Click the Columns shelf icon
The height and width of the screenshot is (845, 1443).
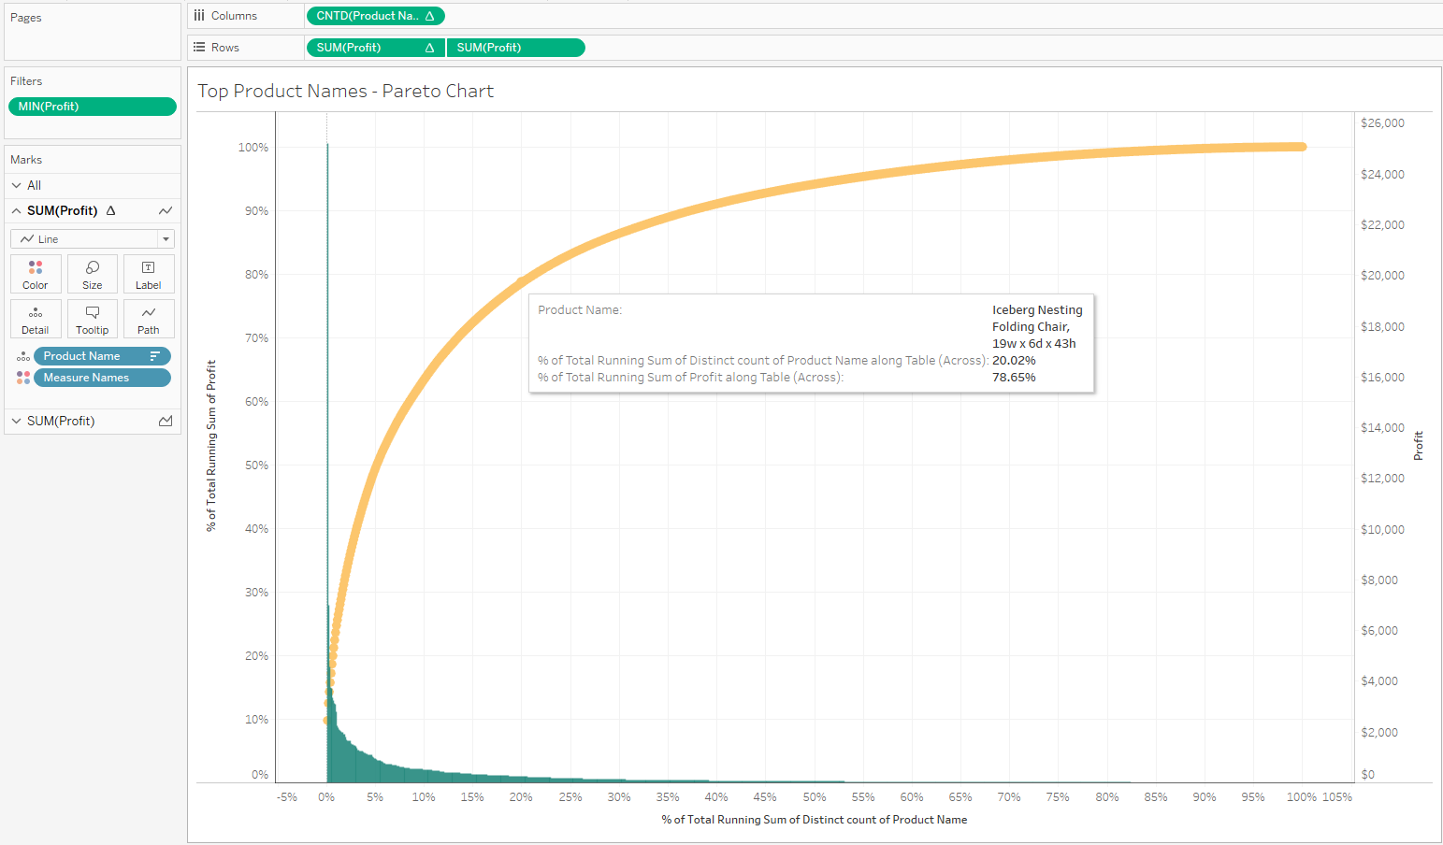pos(199,16)
